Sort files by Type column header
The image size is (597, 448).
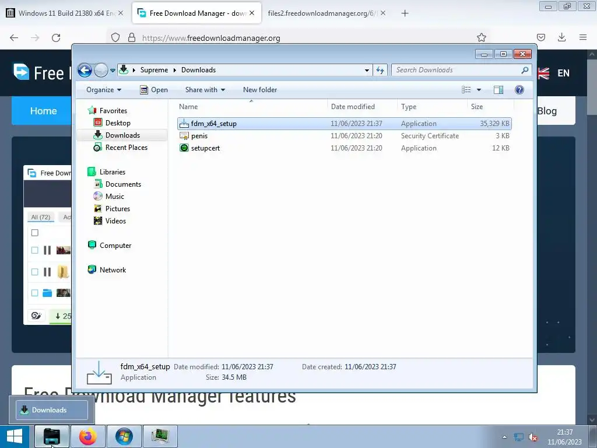[x=432, y=107]
